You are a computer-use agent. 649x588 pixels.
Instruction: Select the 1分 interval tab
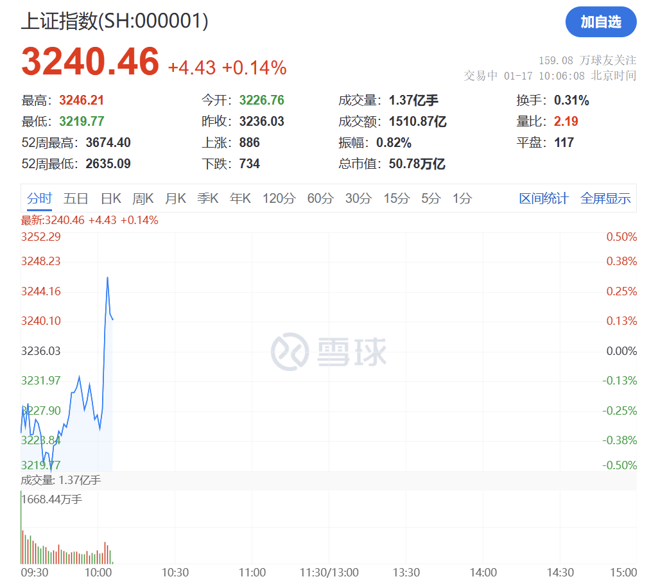tap(462, 198)
